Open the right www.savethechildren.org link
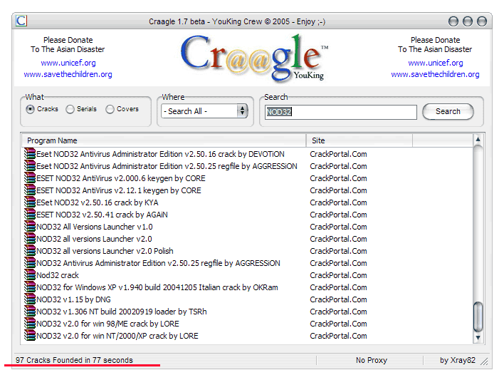The height and width of the screenshot is (380, 504). click(435, 74)
